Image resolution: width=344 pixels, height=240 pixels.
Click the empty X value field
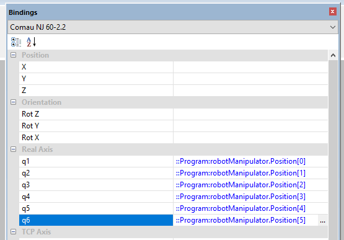(x=250, y=67)
